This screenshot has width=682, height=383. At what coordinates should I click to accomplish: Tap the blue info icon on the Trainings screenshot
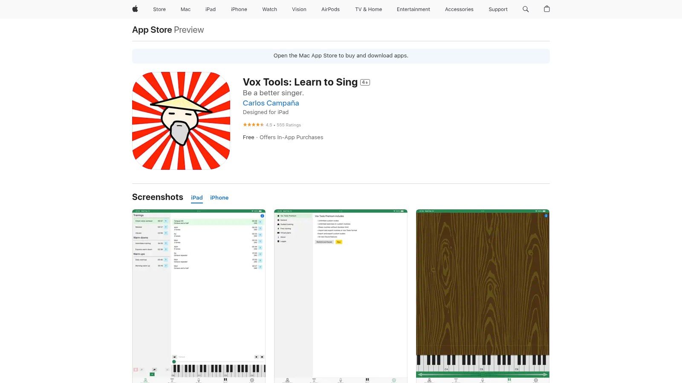pyautogui.click(x=262, y=216)
